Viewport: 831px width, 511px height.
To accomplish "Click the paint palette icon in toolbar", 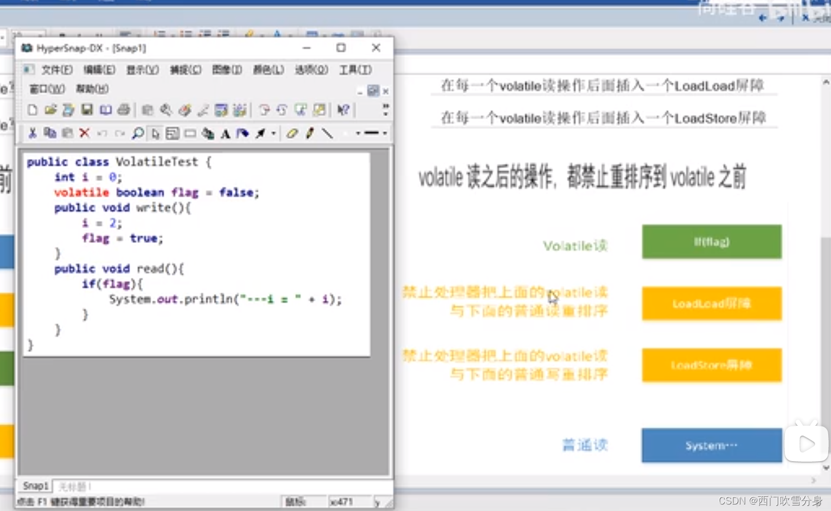I will click(x=185, y=110).
